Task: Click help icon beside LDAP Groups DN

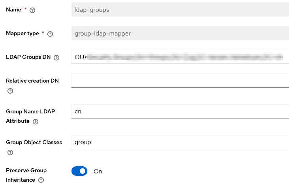Action: coord(56,58)
